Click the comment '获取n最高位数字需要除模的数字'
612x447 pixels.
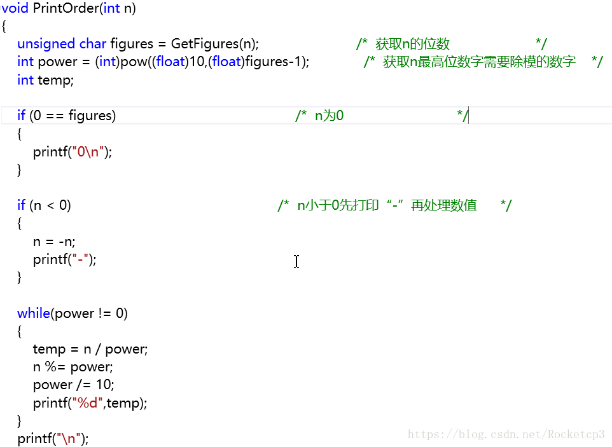(x=479, y=62)
